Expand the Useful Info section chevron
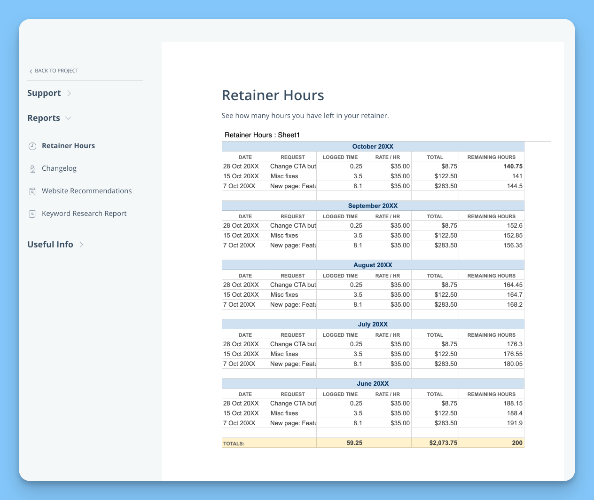This screenshot has width=594, height=500. coord(81,245)
